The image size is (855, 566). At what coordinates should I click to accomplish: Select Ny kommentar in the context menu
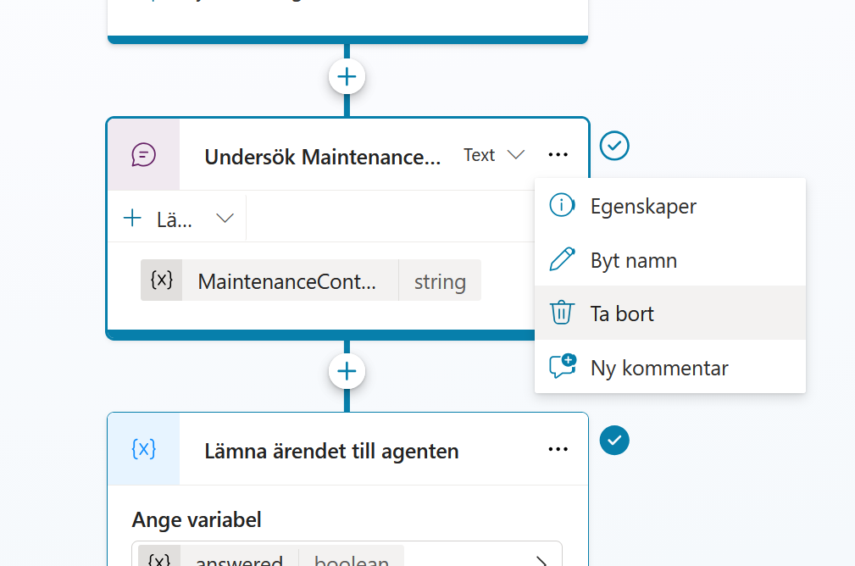tap(670, 368)
